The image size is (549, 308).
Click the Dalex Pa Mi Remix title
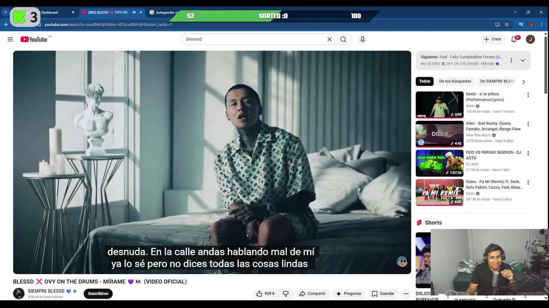[494, 184]
